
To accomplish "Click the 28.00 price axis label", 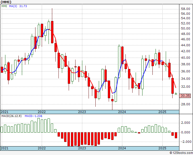I will [186, 104].
